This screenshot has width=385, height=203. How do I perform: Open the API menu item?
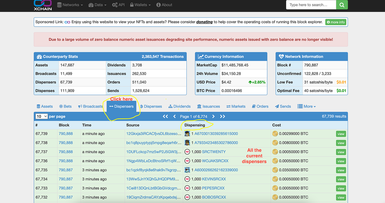pos(118,5)
